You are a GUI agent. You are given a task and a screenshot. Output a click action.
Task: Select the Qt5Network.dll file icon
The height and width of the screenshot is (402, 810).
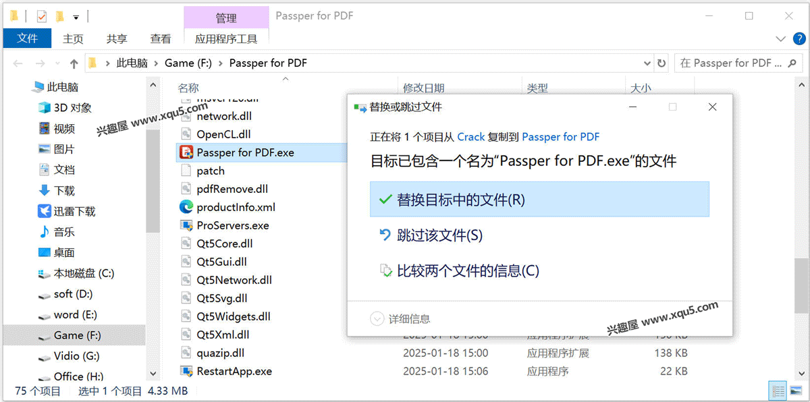[186, 280]
